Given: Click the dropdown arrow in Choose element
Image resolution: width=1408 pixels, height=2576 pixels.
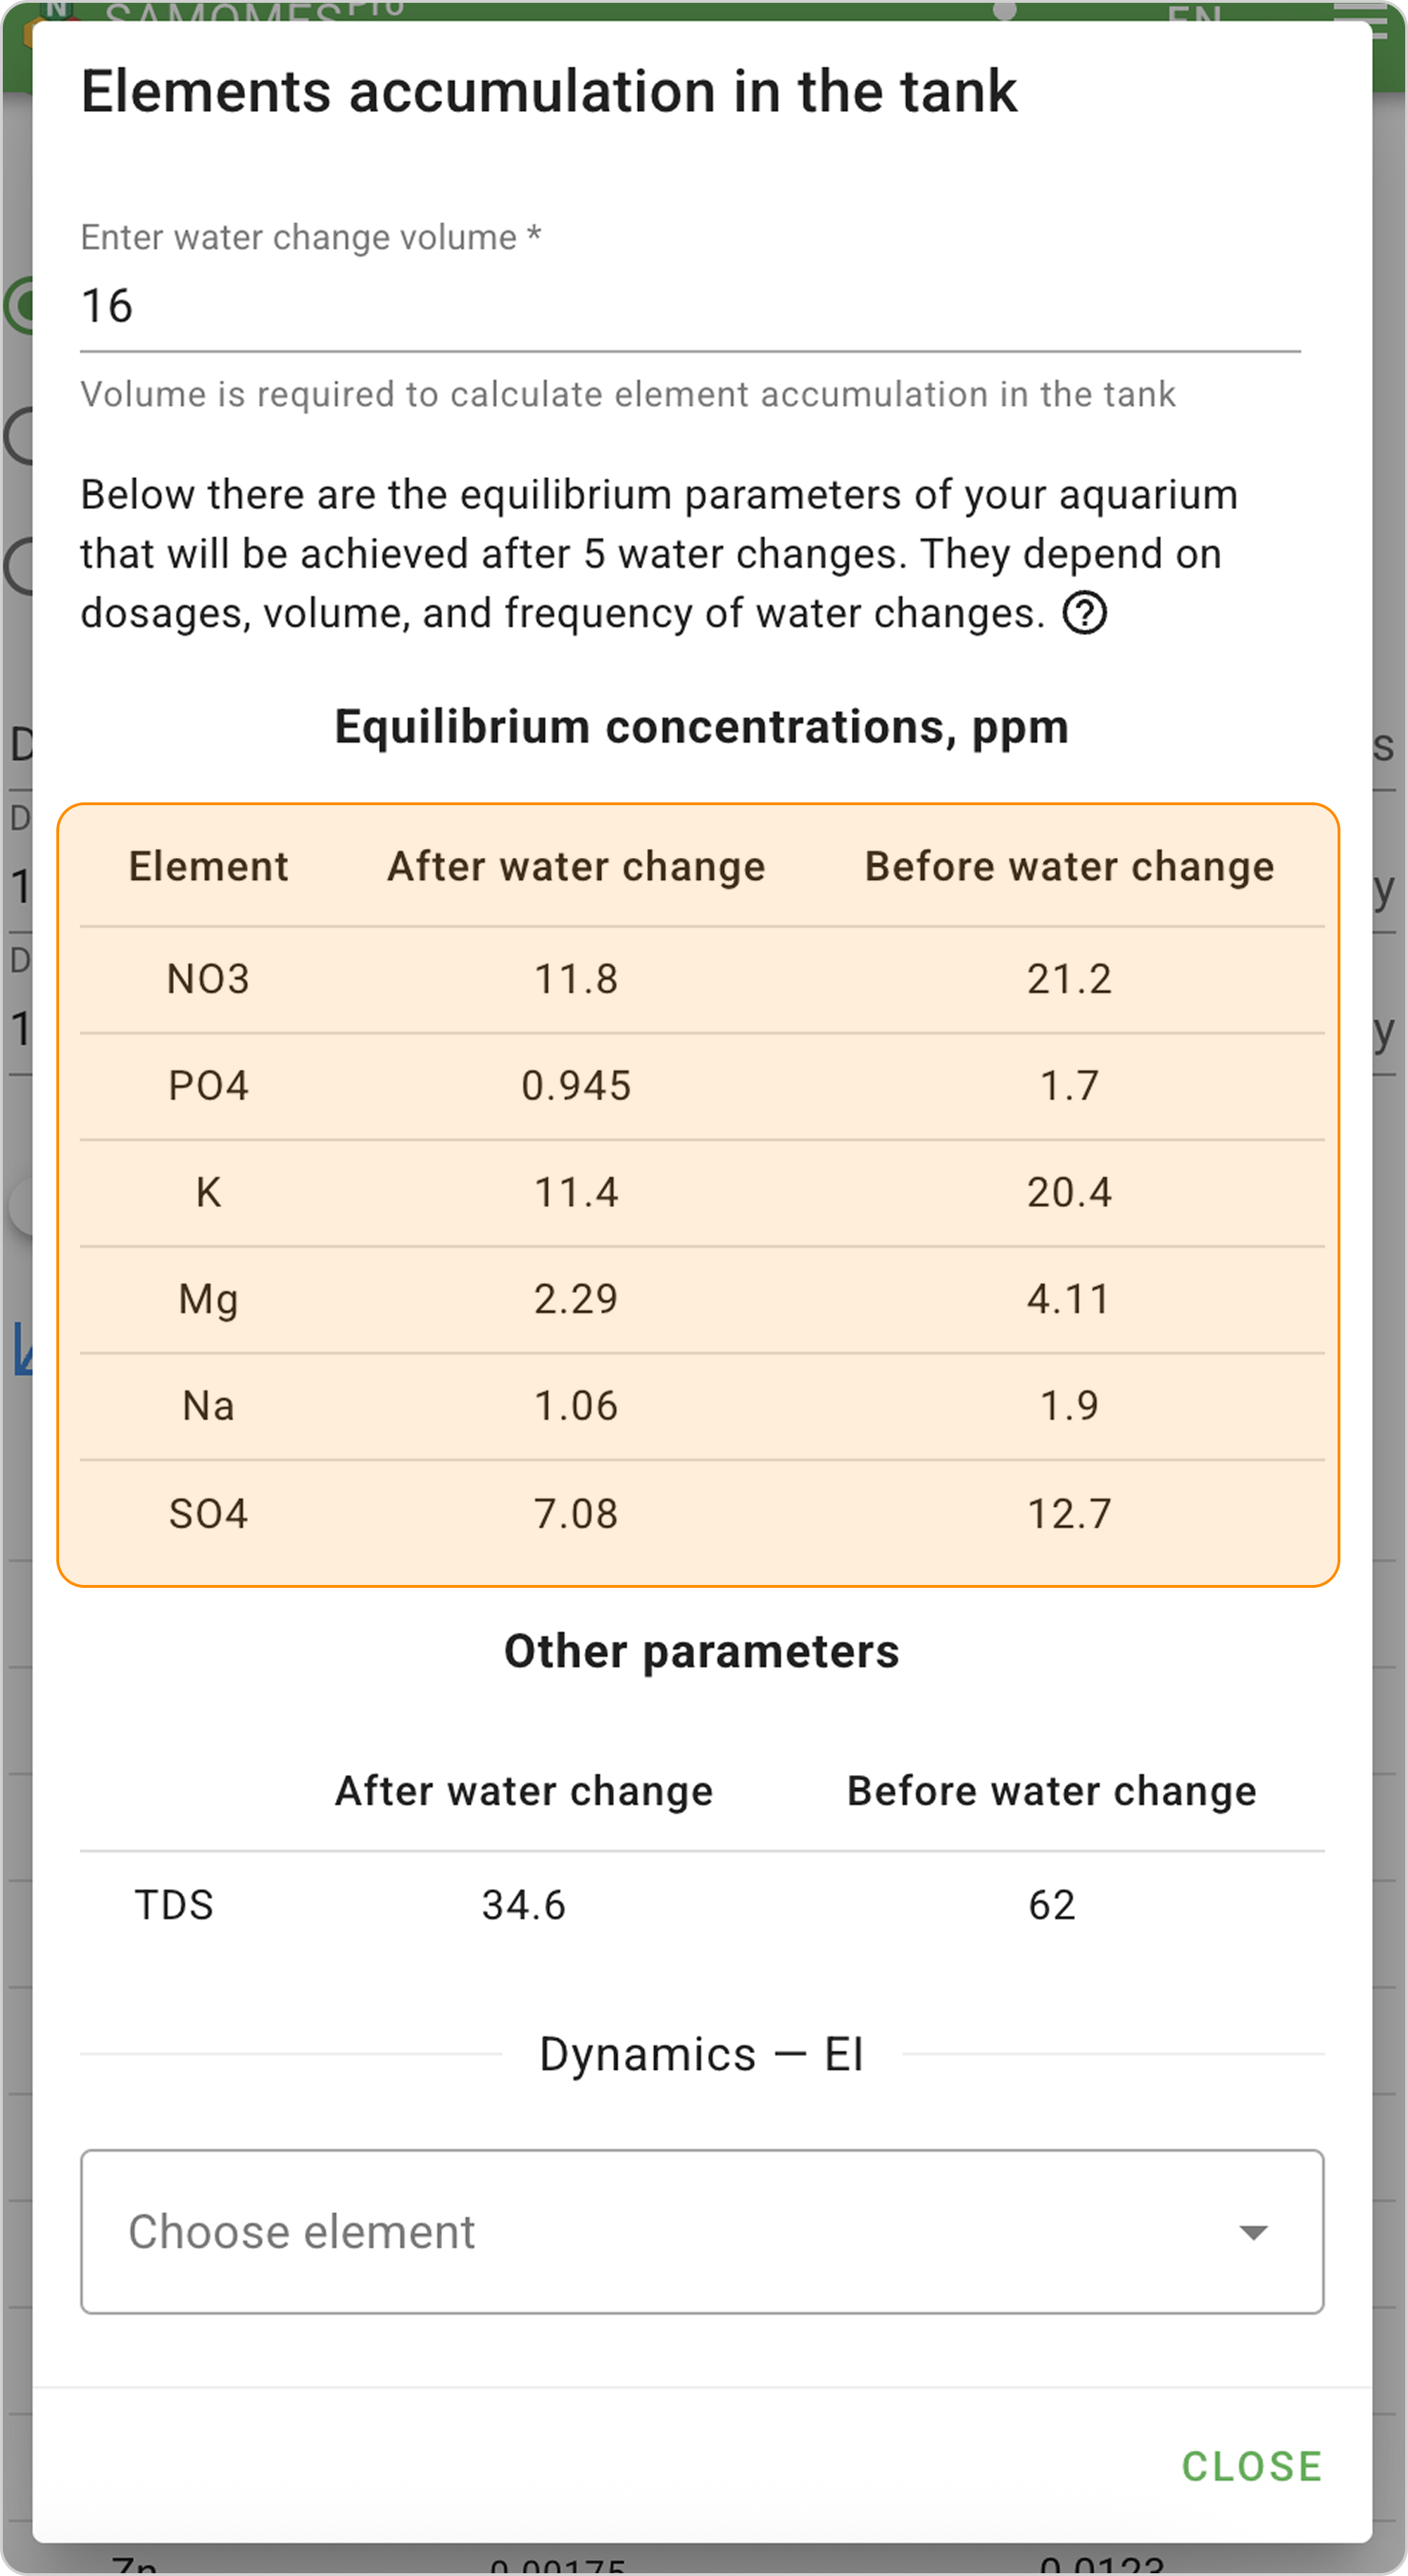Looking at the screenshot, I should pyautogui.click(x=1253, y=2232).
